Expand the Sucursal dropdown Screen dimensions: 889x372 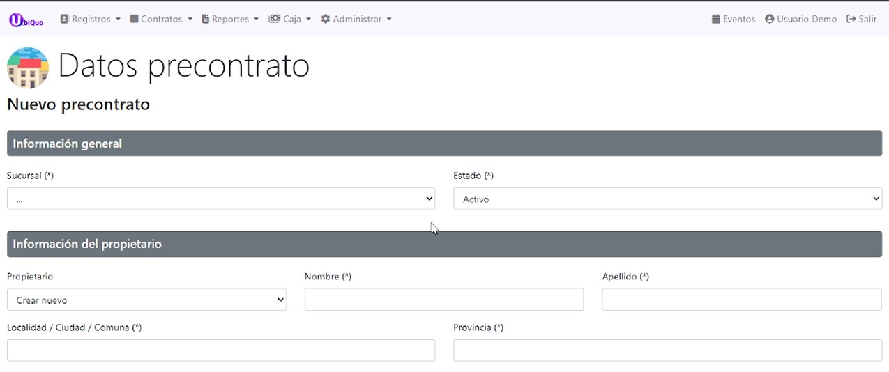click(221, 199)
